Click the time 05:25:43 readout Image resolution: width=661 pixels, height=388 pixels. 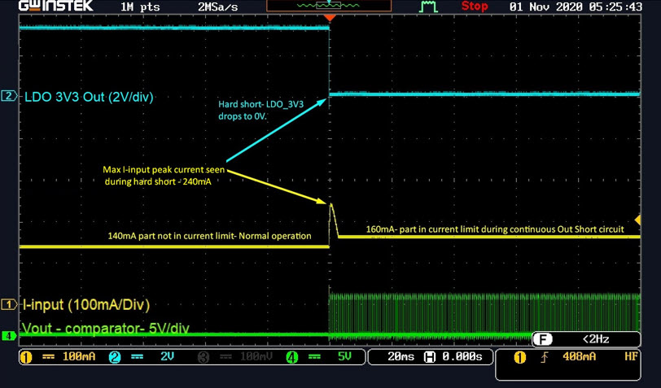point(615,7)
